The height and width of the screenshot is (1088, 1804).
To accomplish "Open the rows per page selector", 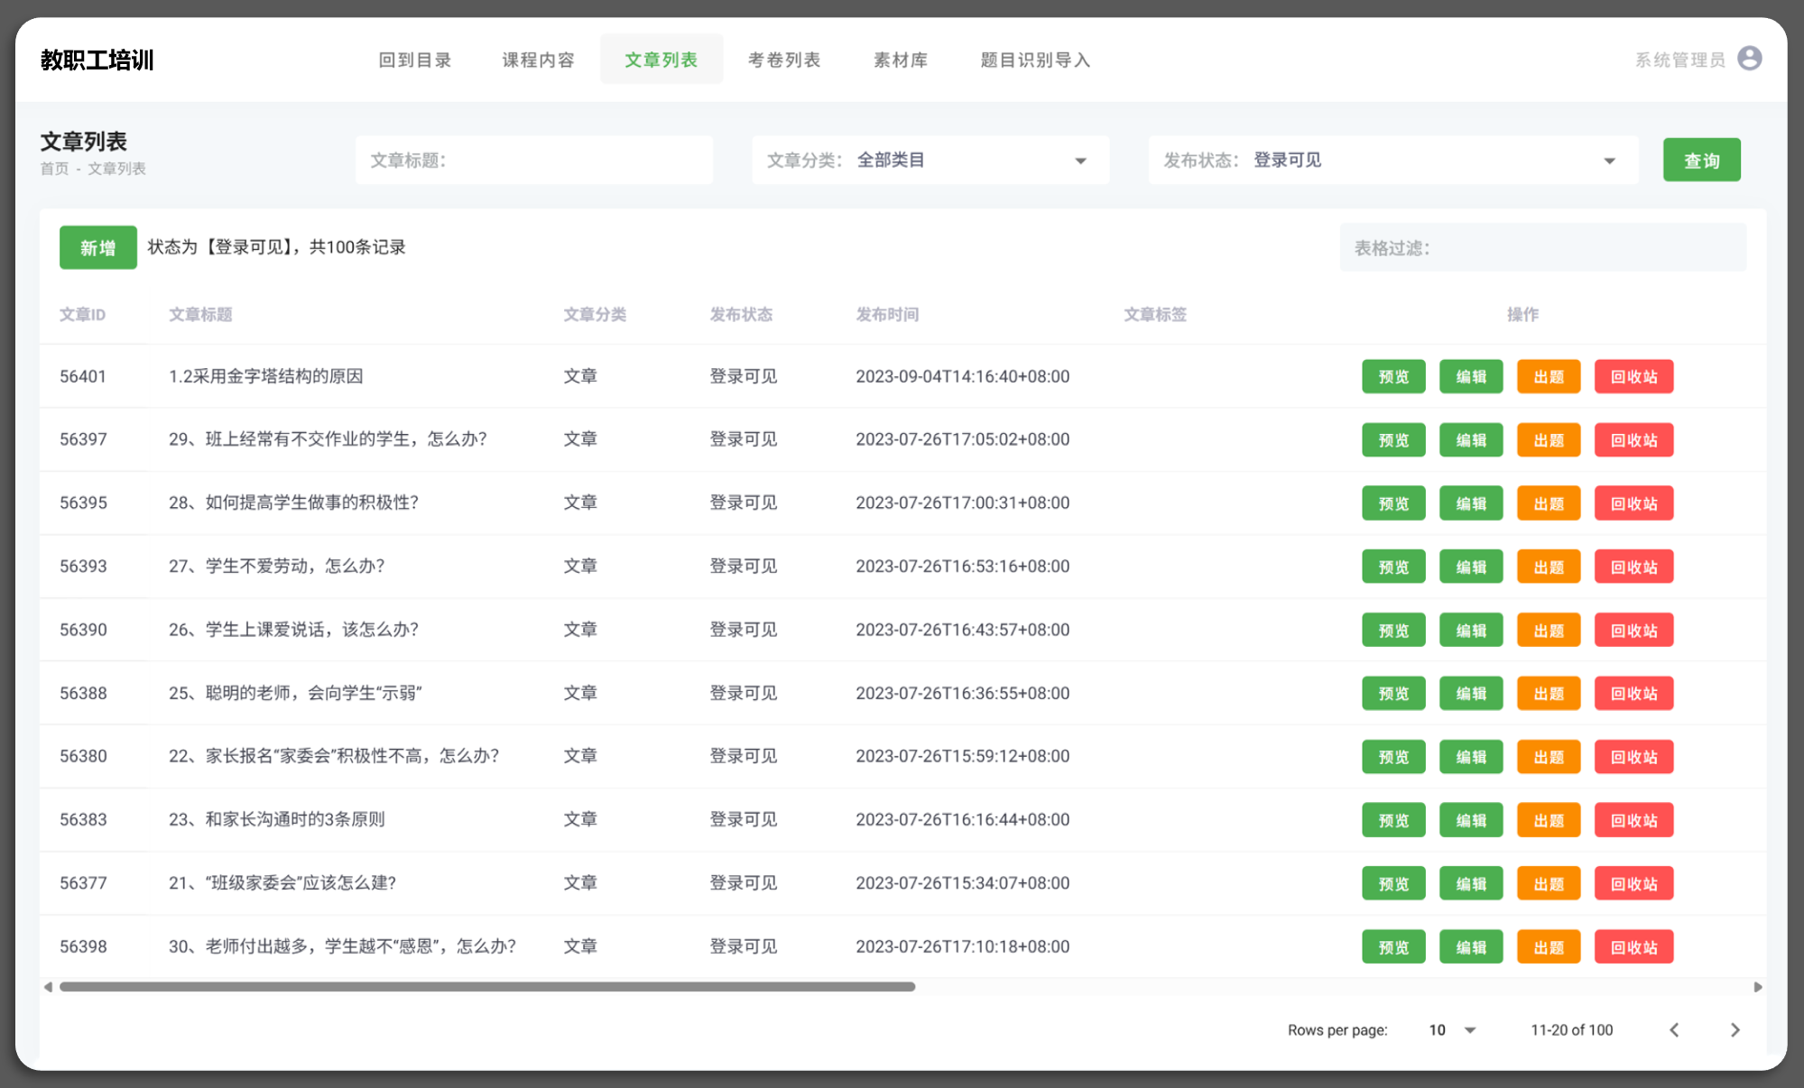I will click(1452, 1030).
